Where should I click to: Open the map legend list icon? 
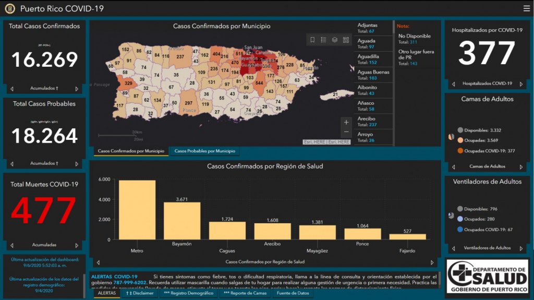coord(323,40)
